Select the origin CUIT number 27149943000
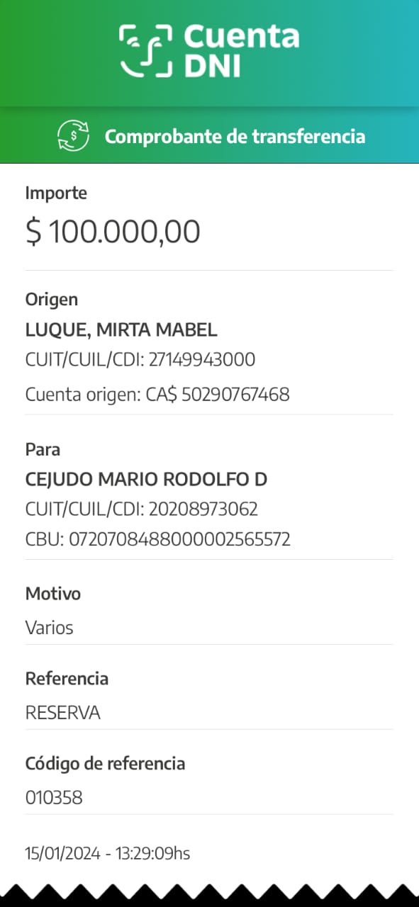 pyautogui.click(x=202, y=360)
